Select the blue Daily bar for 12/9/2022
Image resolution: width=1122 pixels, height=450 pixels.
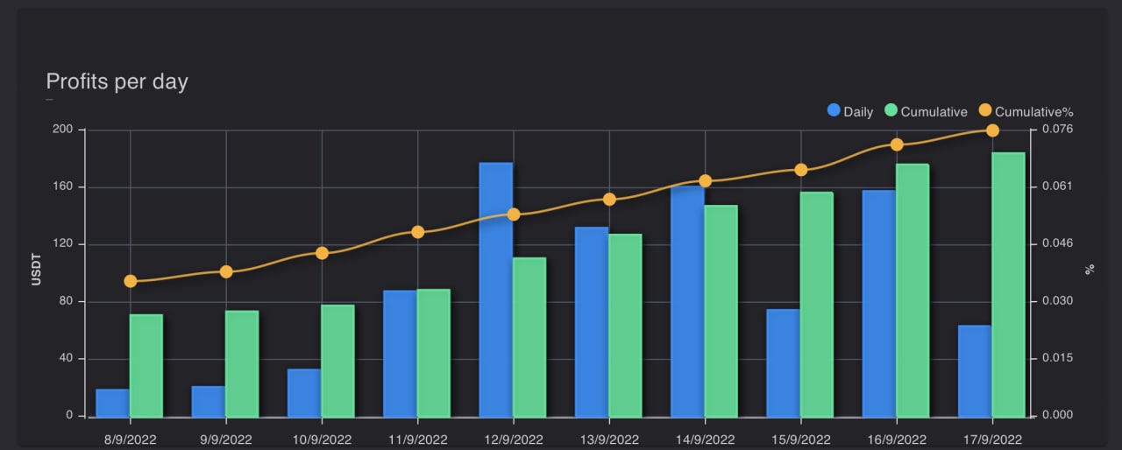click(496, 290)
